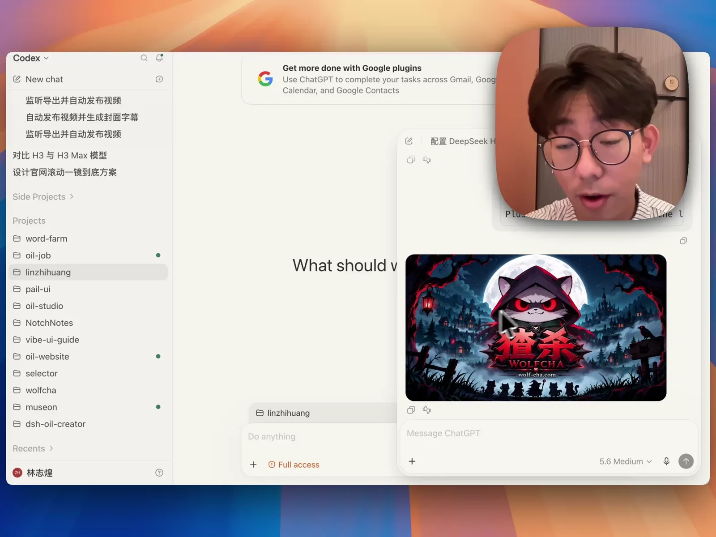
Task: Select the museon project
Action: pos(88,407)
